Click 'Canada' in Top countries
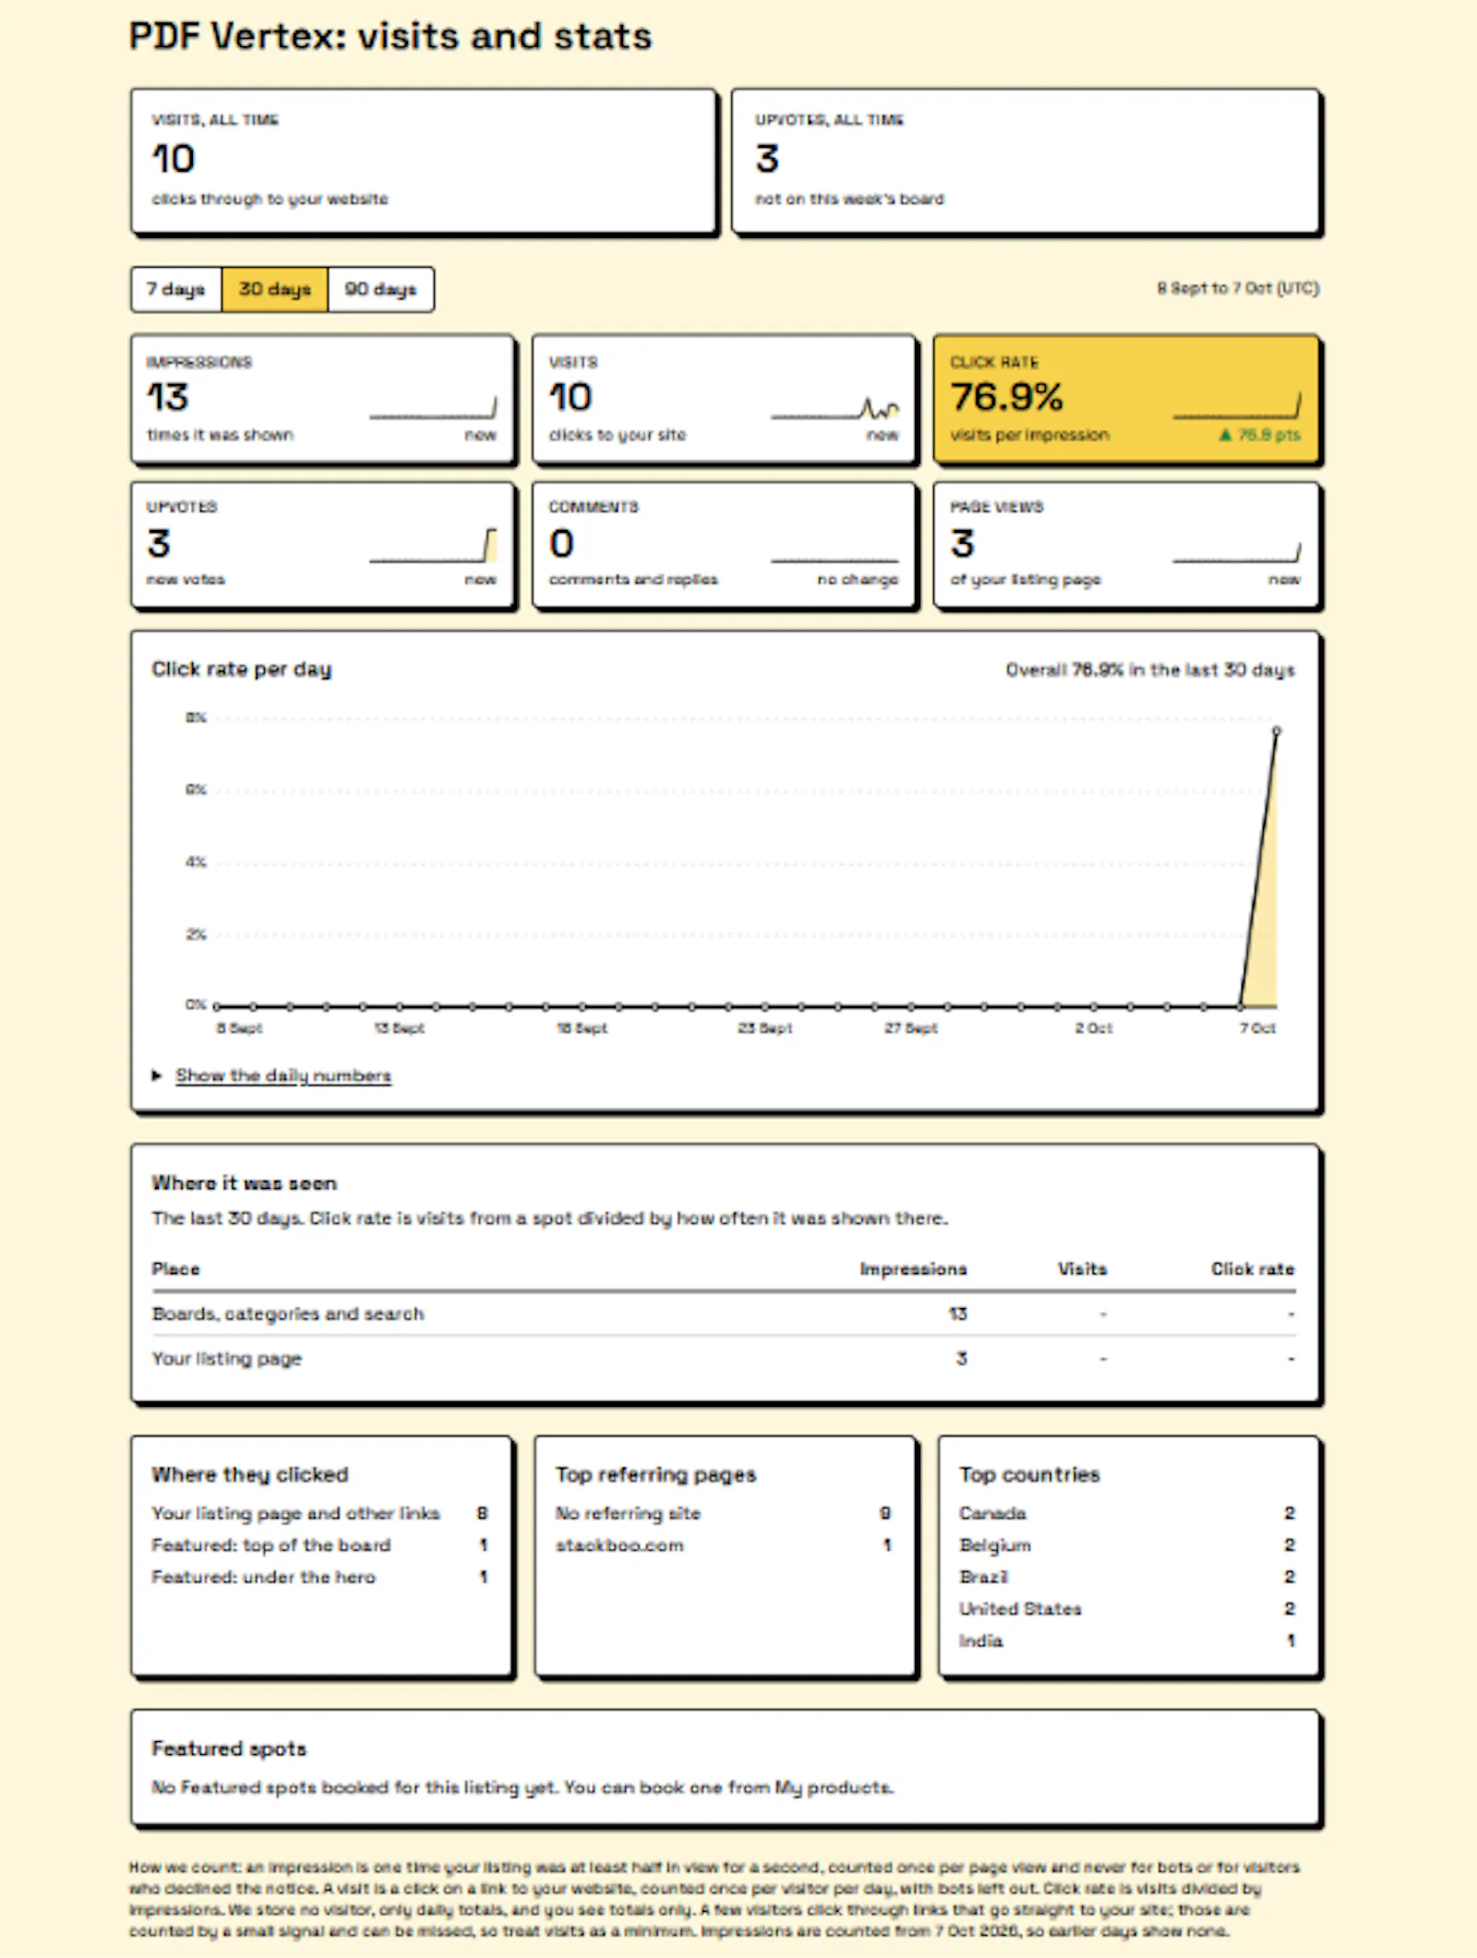 point(1127,1513)
